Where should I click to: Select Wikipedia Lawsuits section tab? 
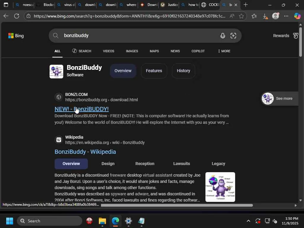(x=181, y=164)
